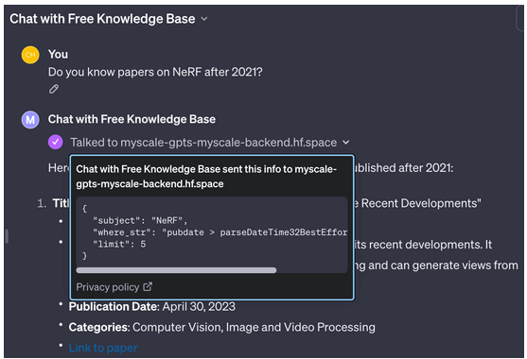Screen dimensions: 527x359
Task: Click the Publication Date April 30, 2023 line
Action: (x=152, y=307)
